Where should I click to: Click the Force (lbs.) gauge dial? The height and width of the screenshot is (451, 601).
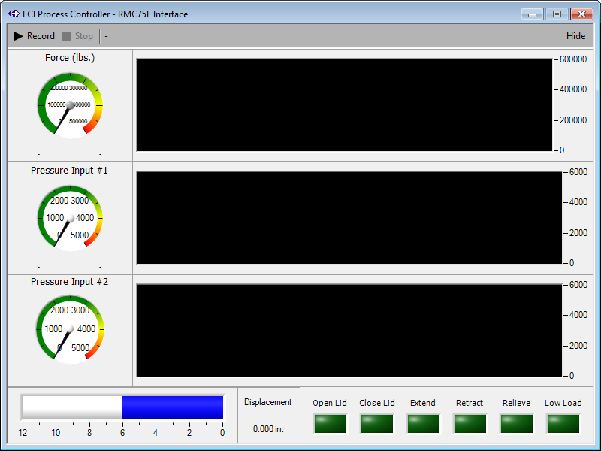click(x=70, y=106)
